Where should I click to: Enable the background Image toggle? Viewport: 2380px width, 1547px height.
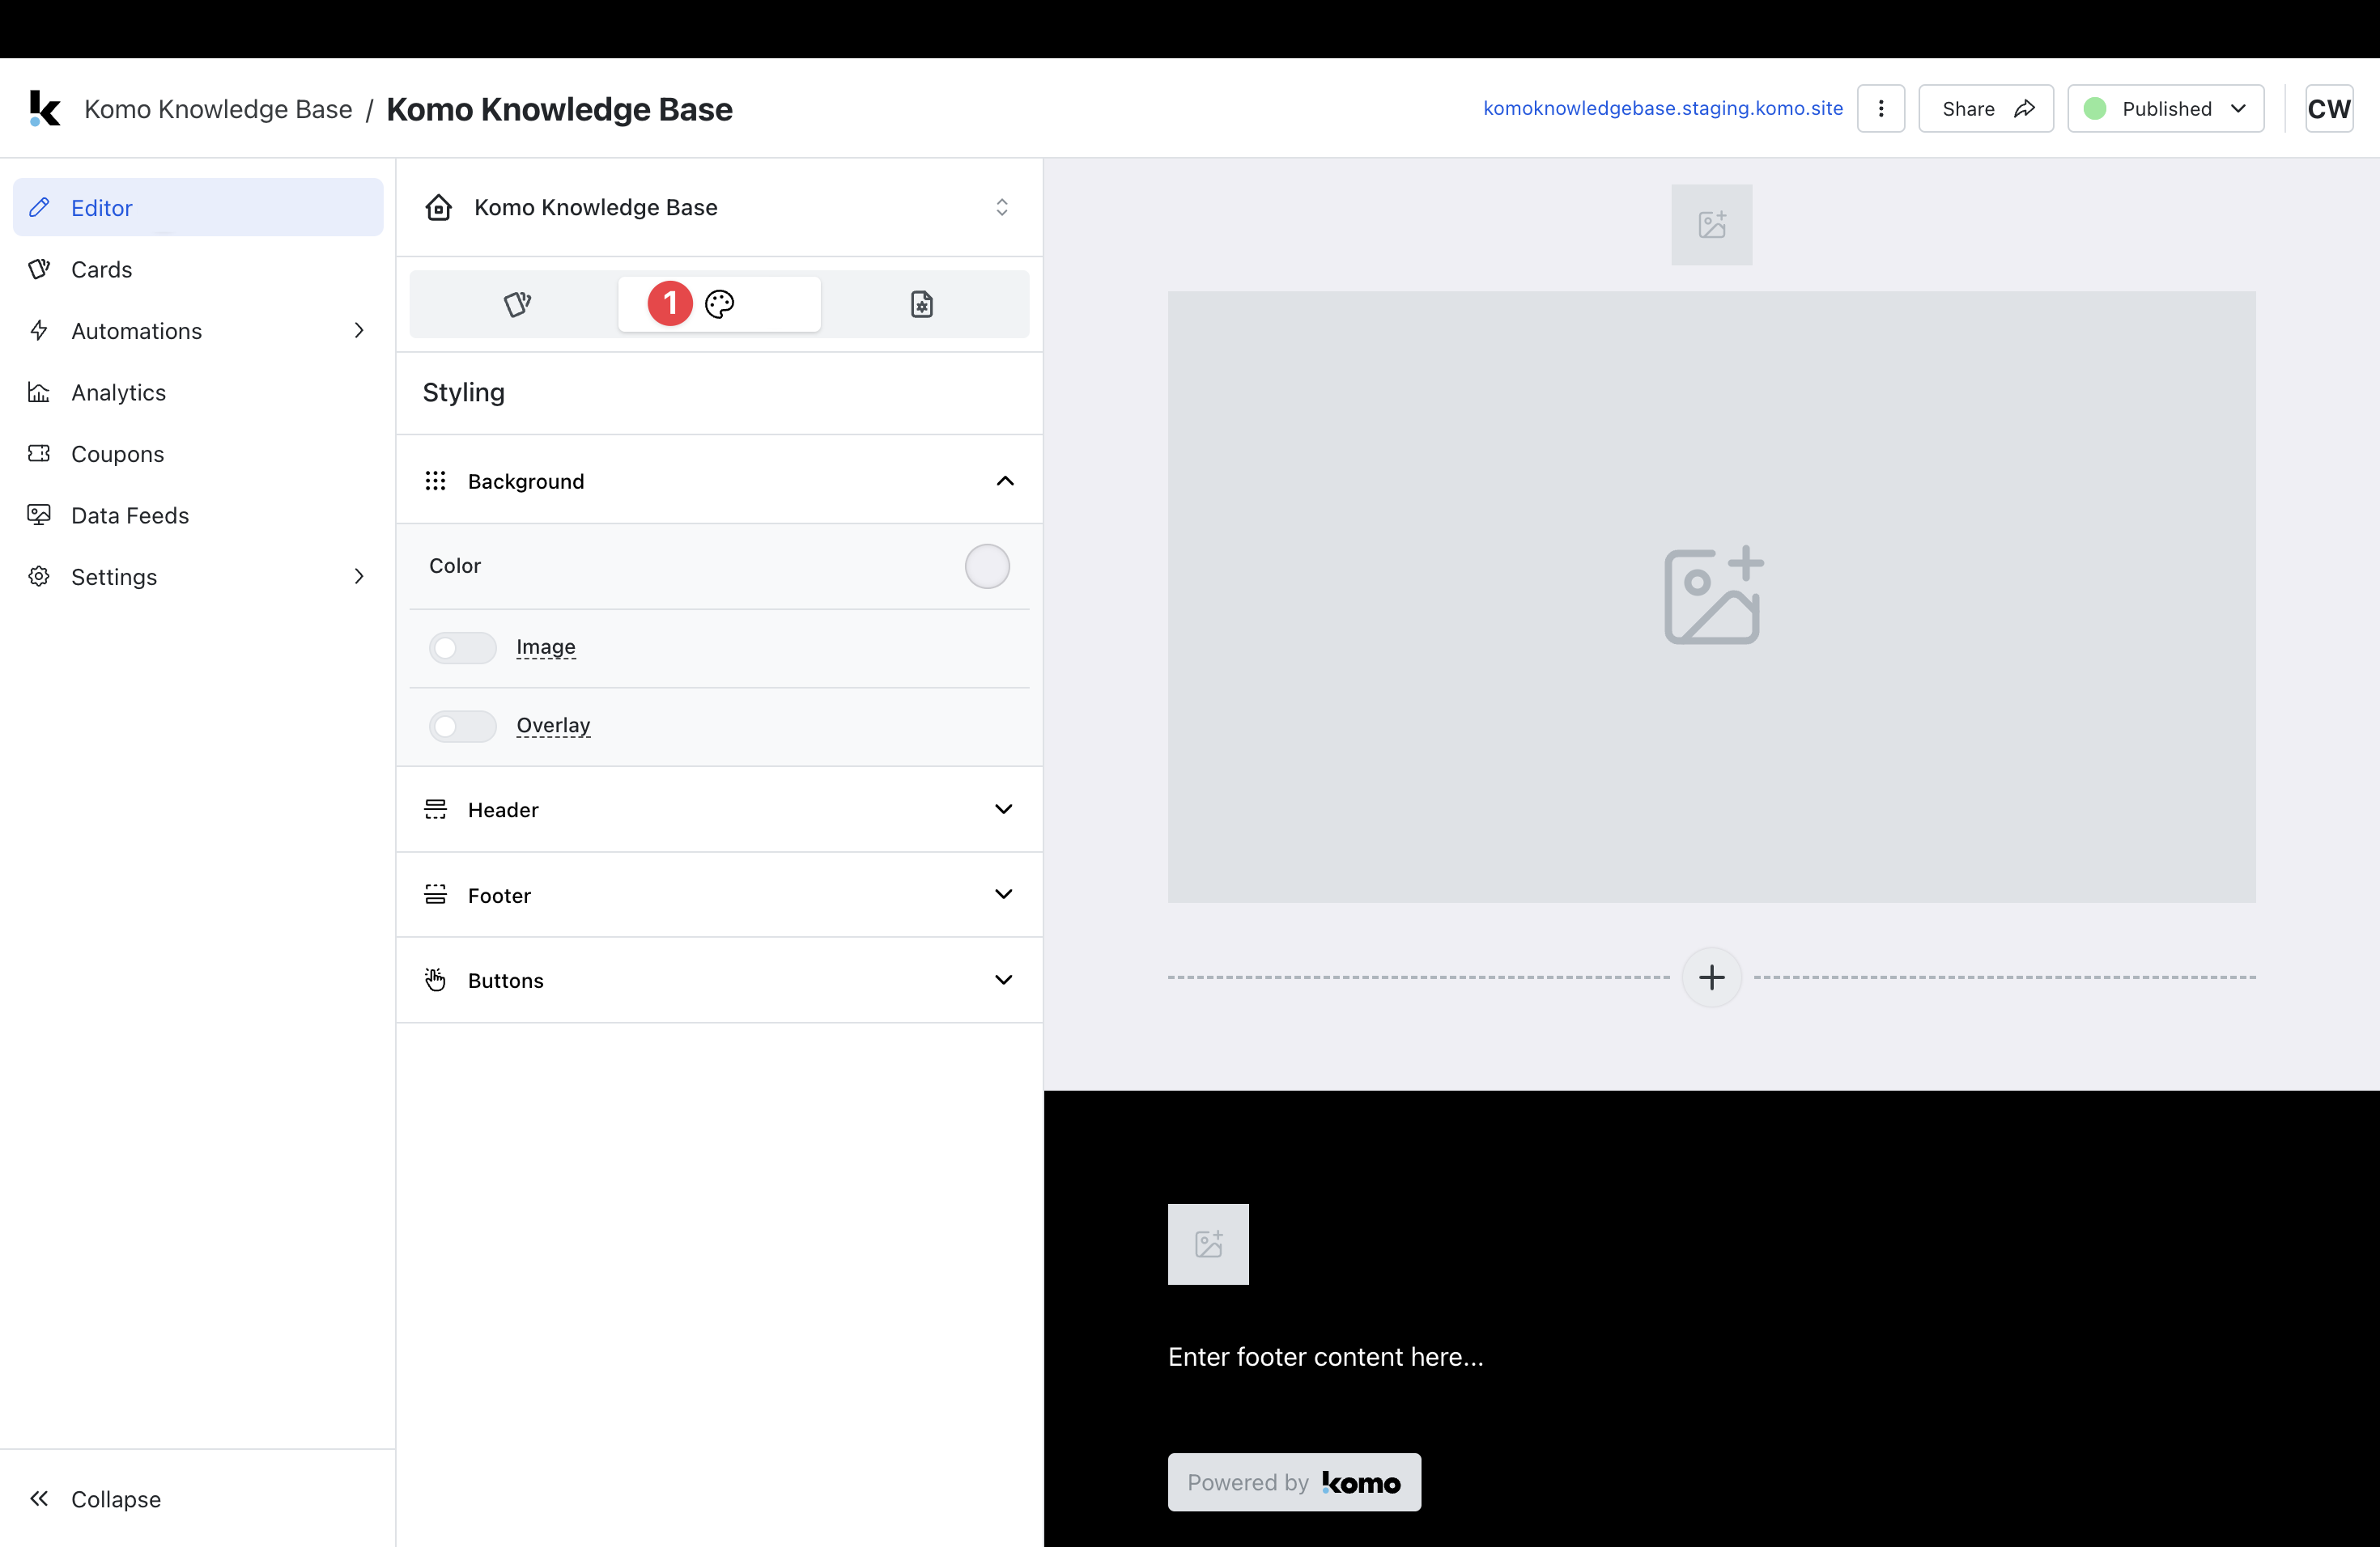coord(462,647)
